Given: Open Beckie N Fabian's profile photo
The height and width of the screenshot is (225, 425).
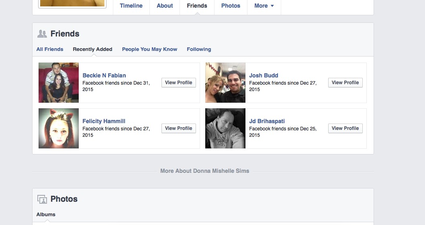Looking at the screenshot, I should (59, 83).
